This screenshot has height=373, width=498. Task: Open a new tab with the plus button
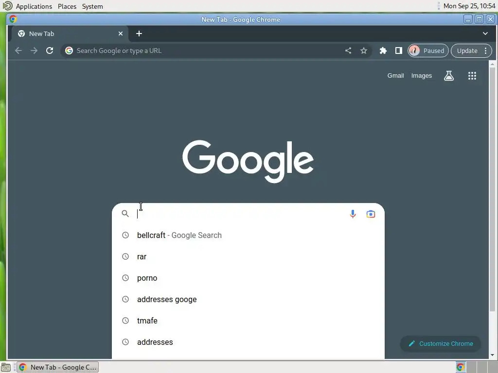pos(139,34)
